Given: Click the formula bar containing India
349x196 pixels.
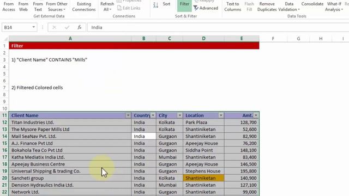Looking at the screenshot, I should click(x=218, y=27).
